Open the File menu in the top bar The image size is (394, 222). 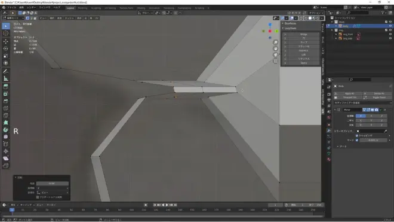(11, 8)
